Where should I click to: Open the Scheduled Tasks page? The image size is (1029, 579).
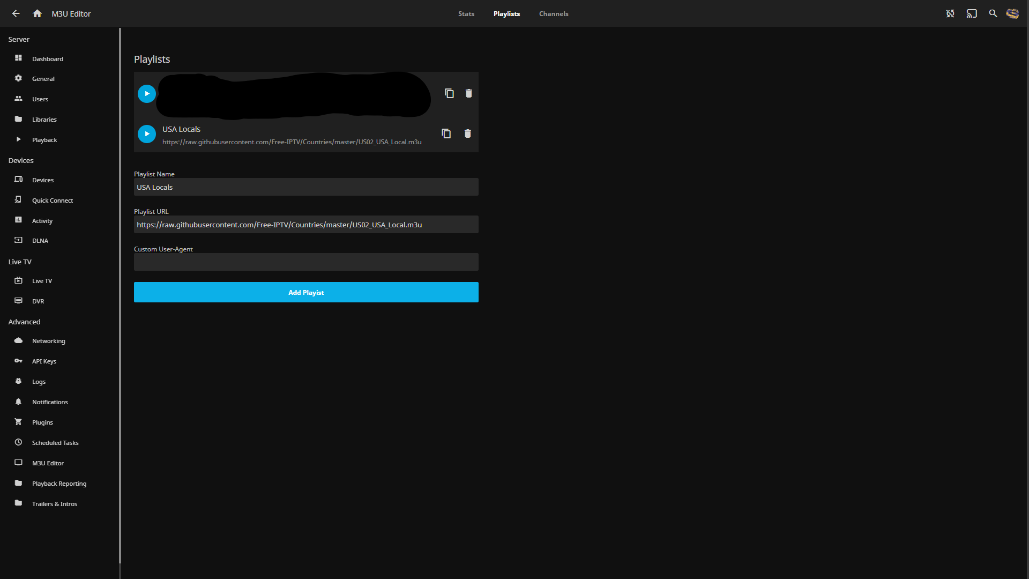55,442
